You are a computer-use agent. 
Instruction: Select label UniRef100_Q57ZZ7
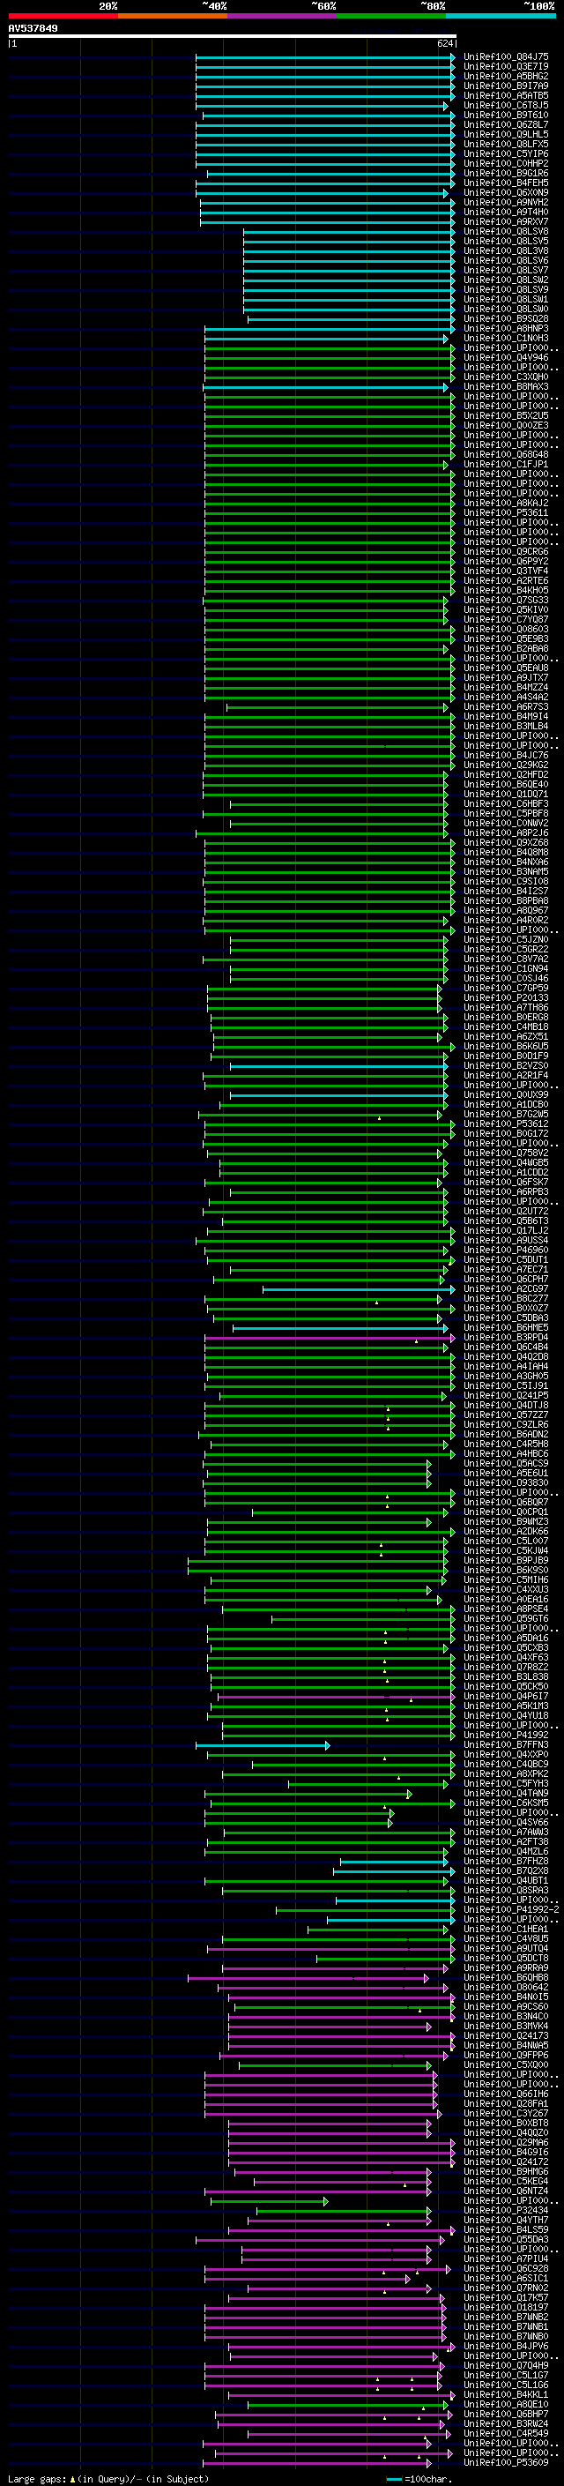(506, 1415)
